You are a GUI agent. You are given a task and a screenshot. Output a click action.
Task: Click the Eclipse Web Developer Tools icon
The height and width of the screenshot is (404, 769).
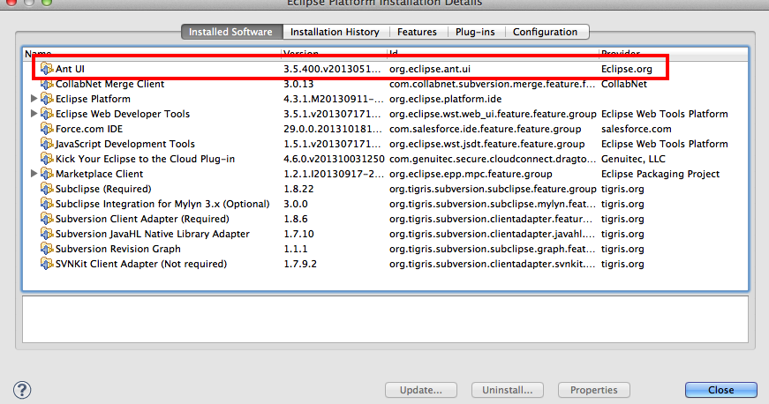47,114
